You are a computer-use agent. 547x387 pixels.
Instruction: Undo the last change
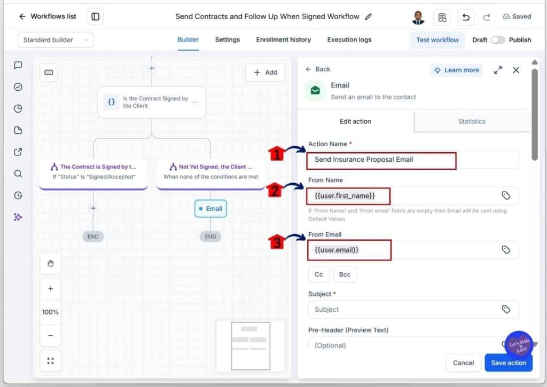tap(466, 17)
